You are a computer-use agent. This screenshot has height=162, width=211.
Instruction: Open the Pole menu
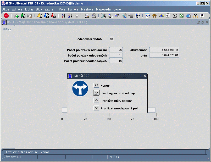coord(62,9)
